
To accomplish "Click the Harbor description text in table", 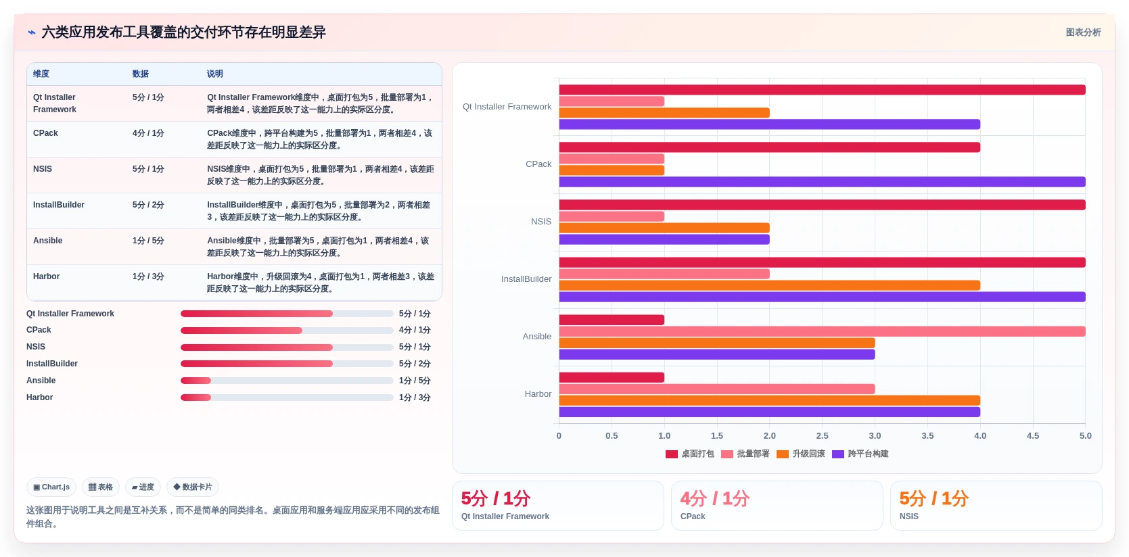I will [321, 283].
